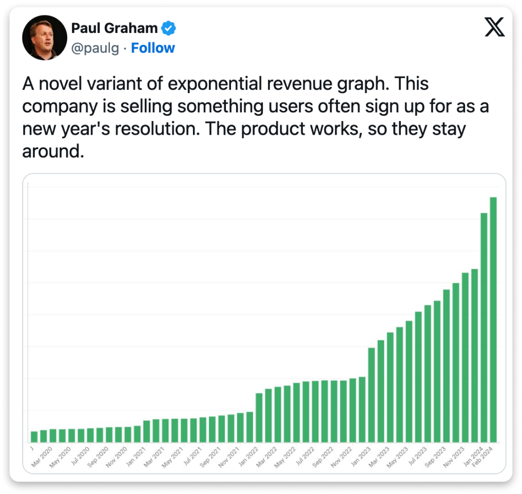Click the Nov 2023 axis label
Image resolution: width=522 pixels, height=494 pixels.
pyautogui.click(x=454, y=456)
